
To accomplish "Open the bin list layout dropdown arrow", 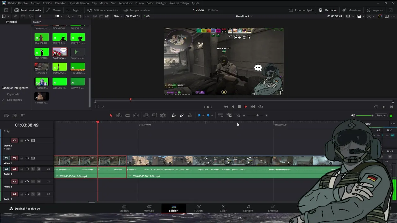I will click(8, 16).
